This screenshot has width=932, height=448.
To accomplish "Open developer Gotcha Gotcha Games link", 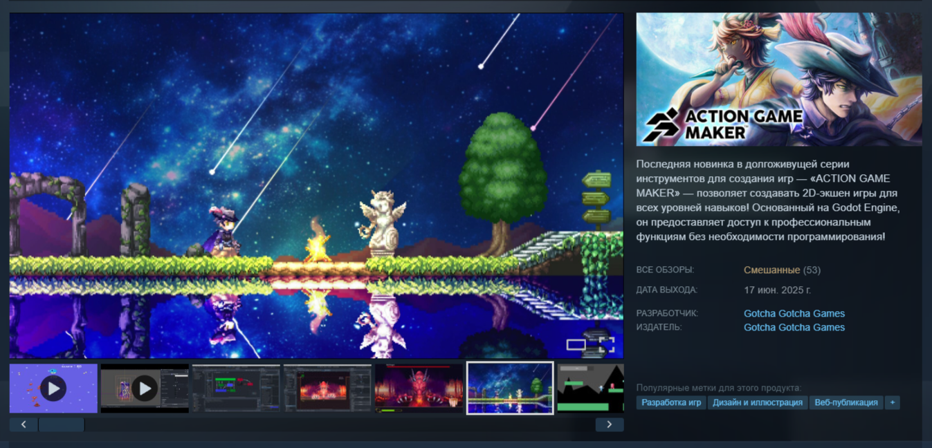I will [794, 313].
